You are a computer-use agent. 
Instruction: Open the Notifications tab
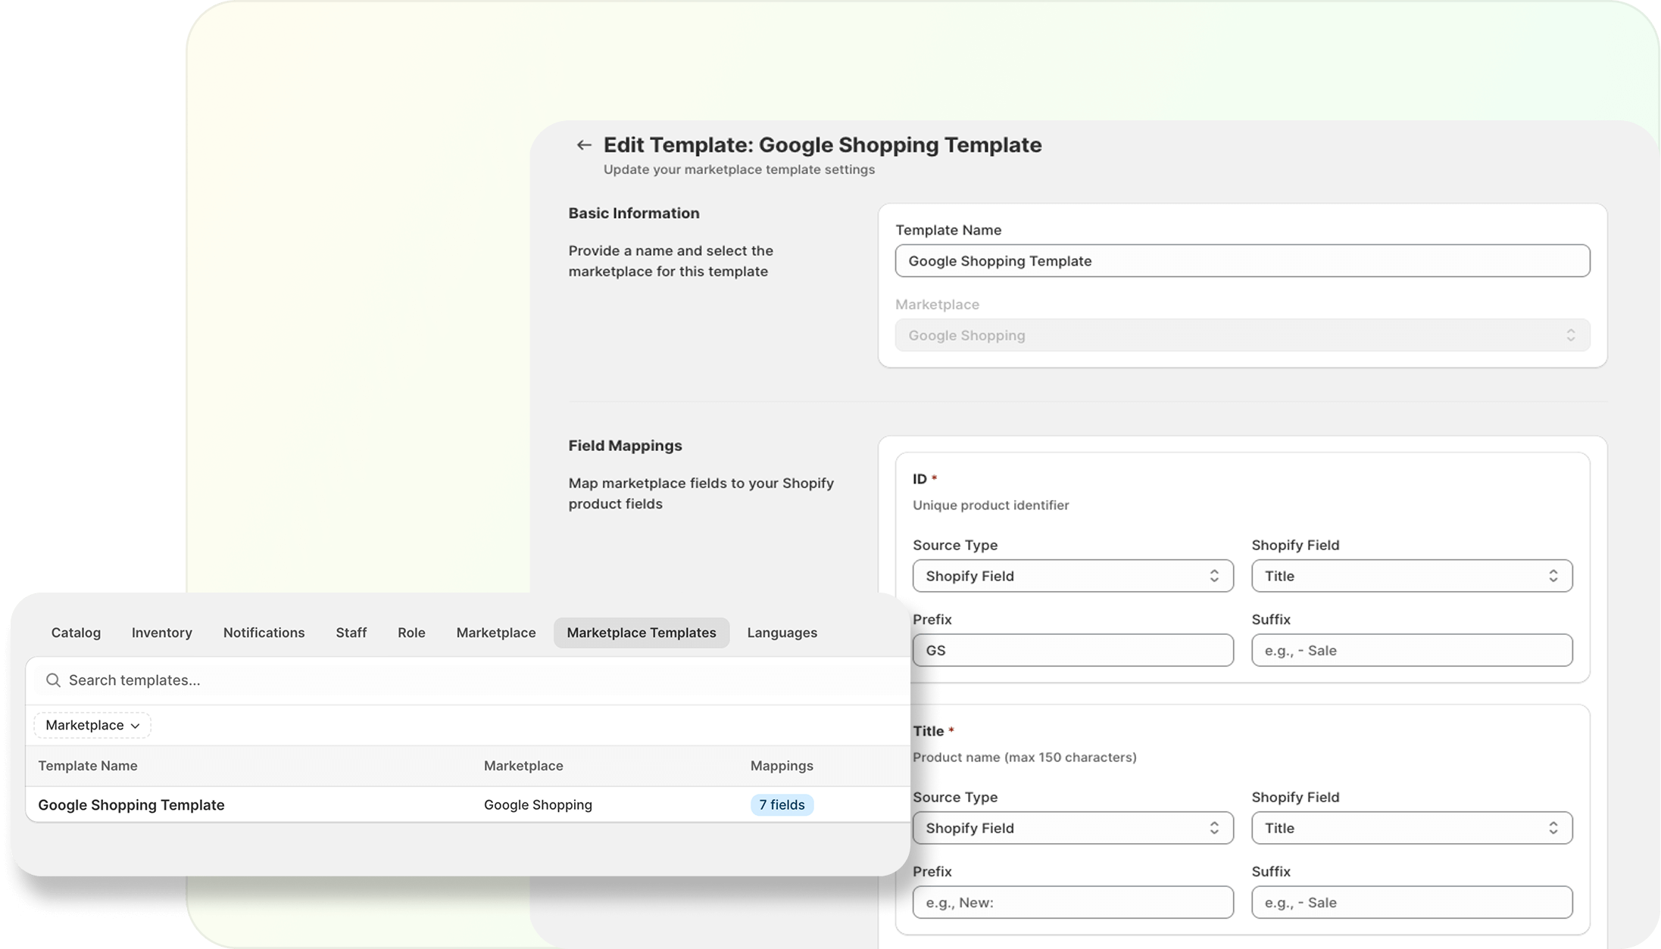click(264, 632)
